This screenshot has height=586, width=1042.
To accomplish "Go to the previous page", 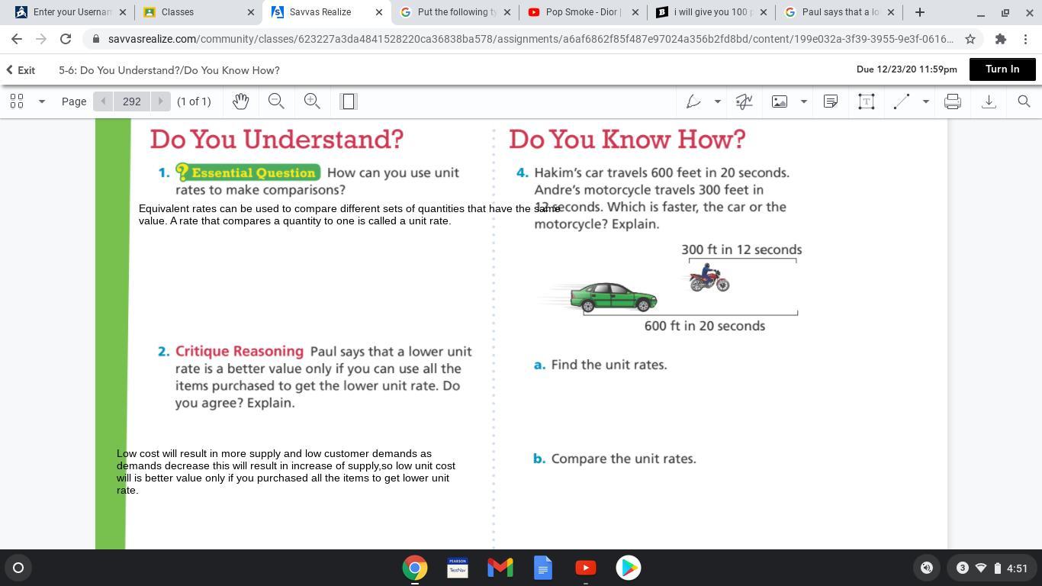I will [x=103, y=101].
